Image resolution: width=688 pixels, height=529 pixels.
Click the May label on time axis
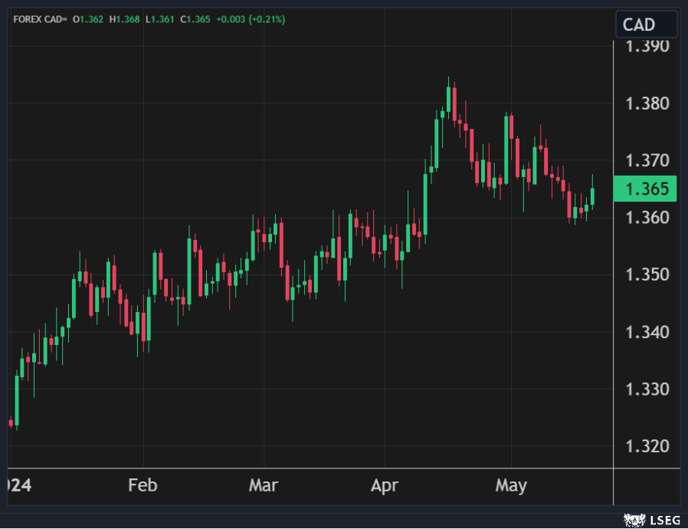pos(511,485)
